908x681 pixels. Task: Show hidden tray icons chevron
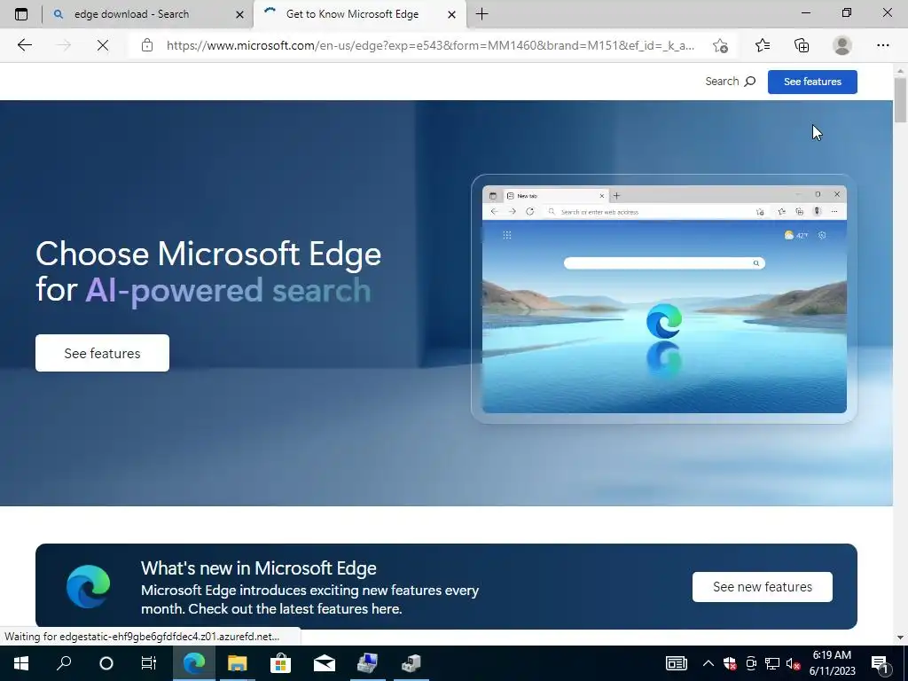[x=708, y=663]
